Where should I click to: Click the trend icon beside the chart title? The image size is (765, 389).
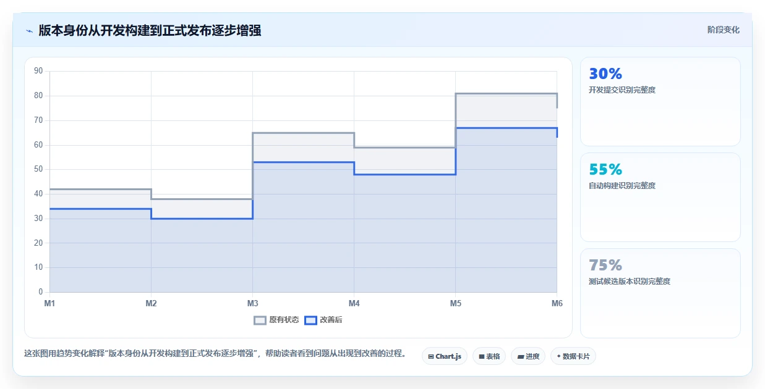pyautogui.click(x=29, y=30)
